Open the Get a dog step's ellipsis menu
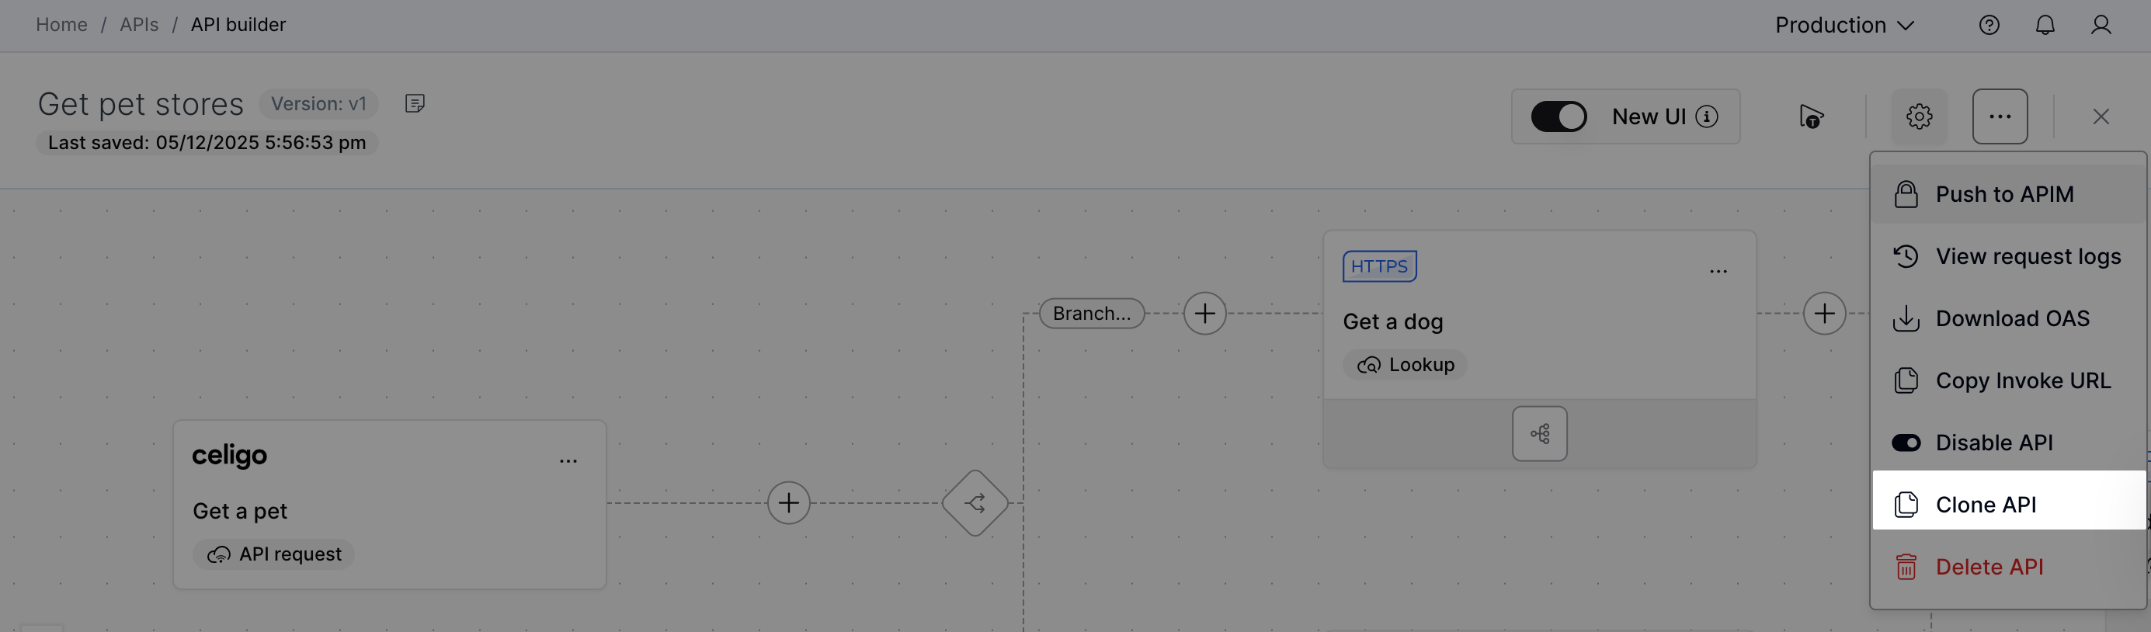The image size is (2151, 632). 1718,271
